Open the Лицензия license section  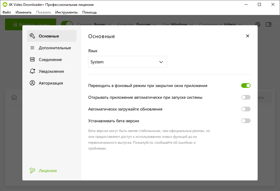(48, 170)
